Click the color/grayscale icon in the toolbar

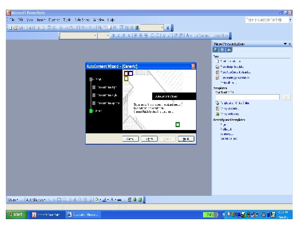[137, 28]
